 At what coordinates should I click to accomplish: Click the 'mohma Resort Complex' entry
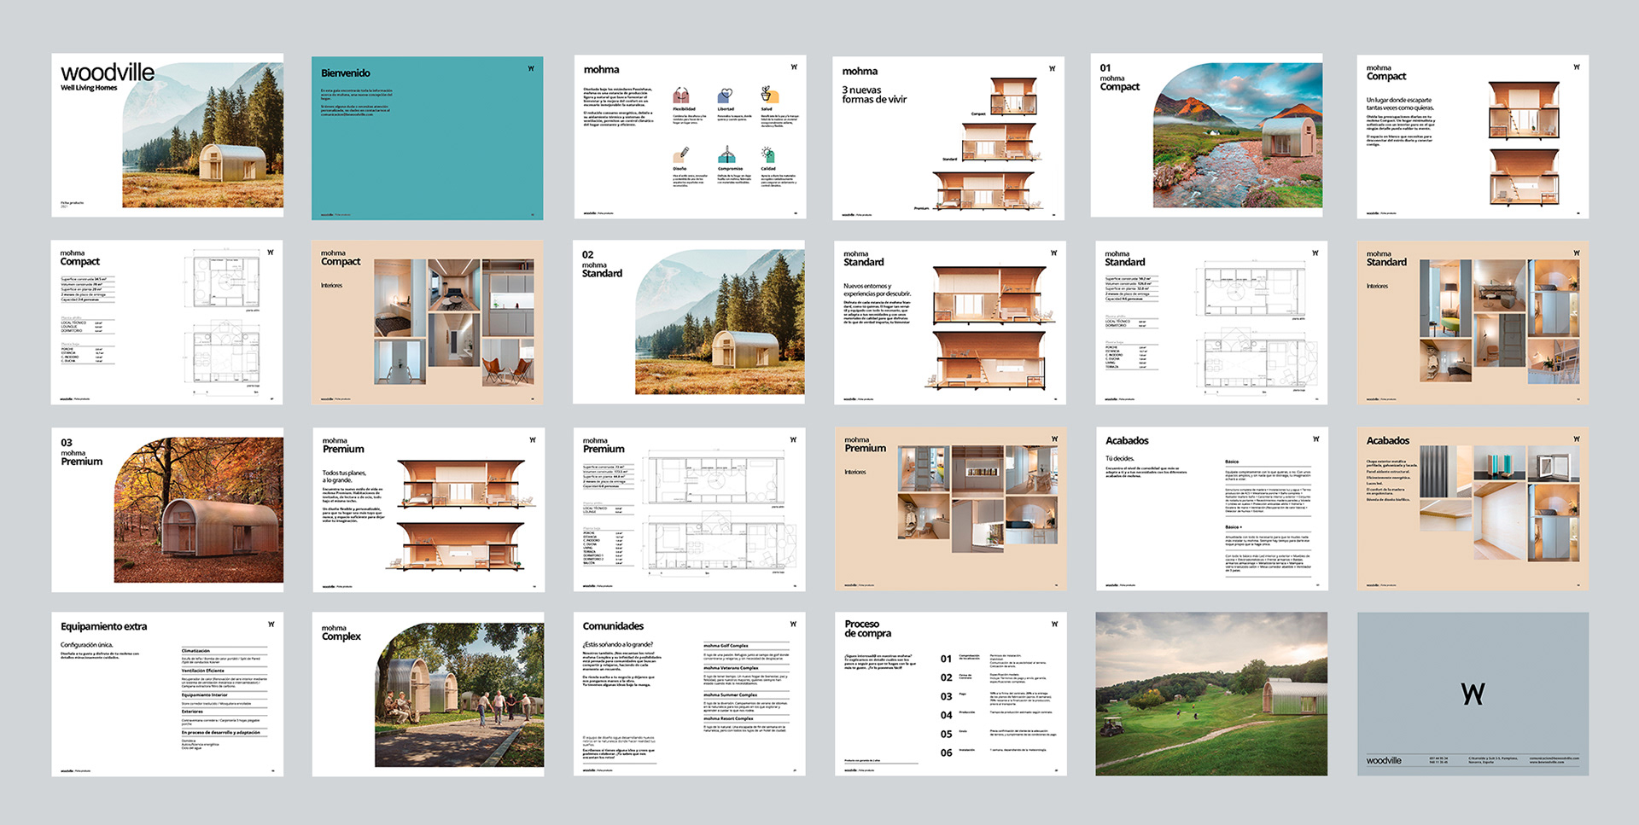[728, 718]
